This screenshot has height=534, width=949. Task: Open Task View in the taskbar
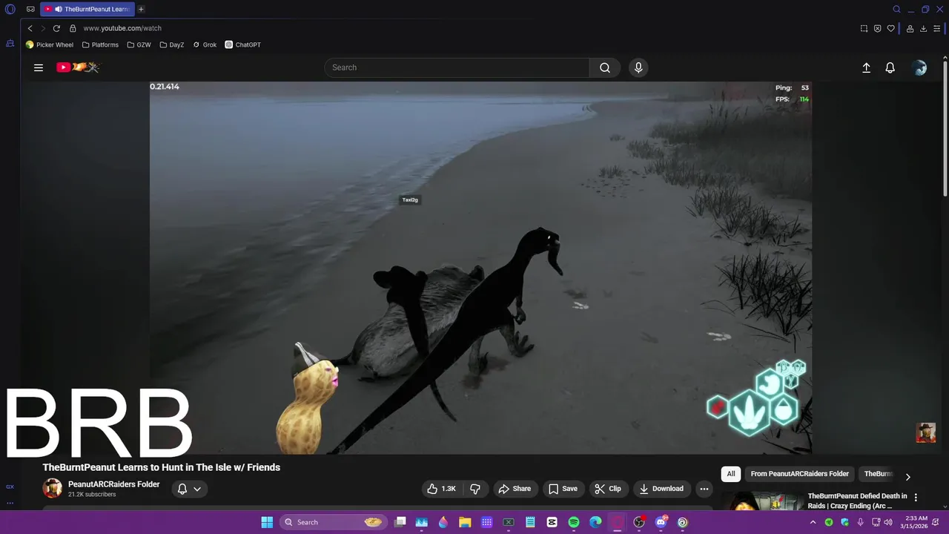point(400,522)
